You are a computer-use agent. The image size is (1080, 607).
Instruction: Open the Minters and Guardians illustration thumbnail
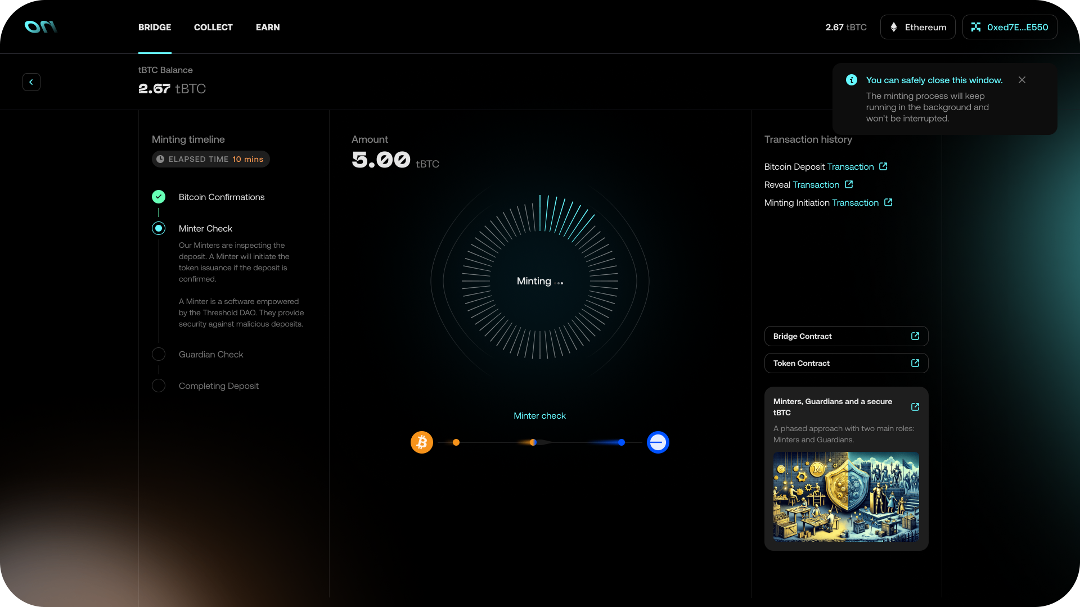pos(846,496)
